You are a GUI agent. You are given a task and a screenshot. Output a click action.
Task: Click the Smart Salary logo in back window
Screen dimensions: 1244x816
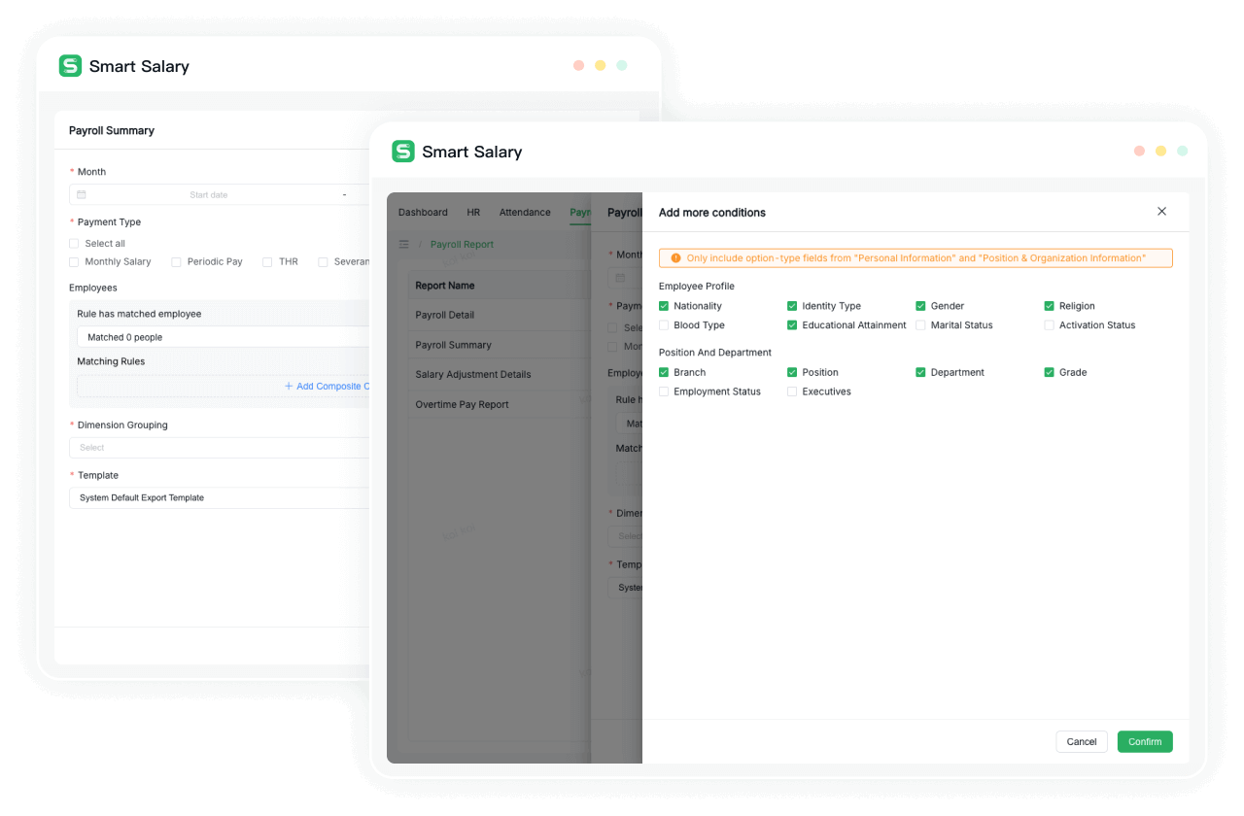pyautogui.click(x=70, y=66)
